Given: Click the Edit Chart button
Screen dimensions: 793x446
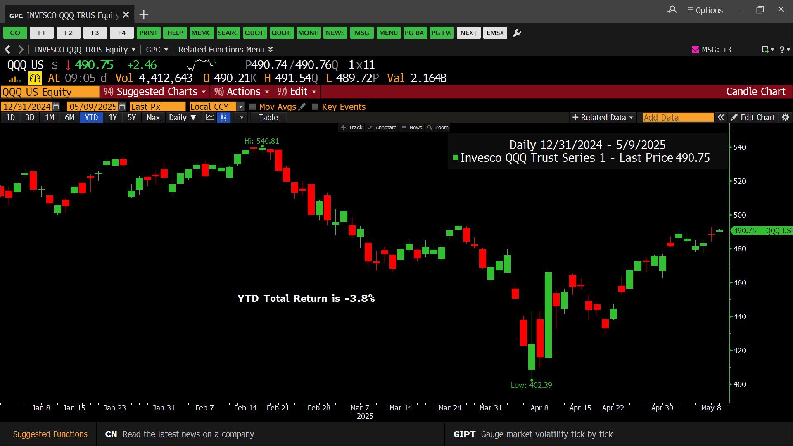Looking at the screenshot, I should coord(753,118).
